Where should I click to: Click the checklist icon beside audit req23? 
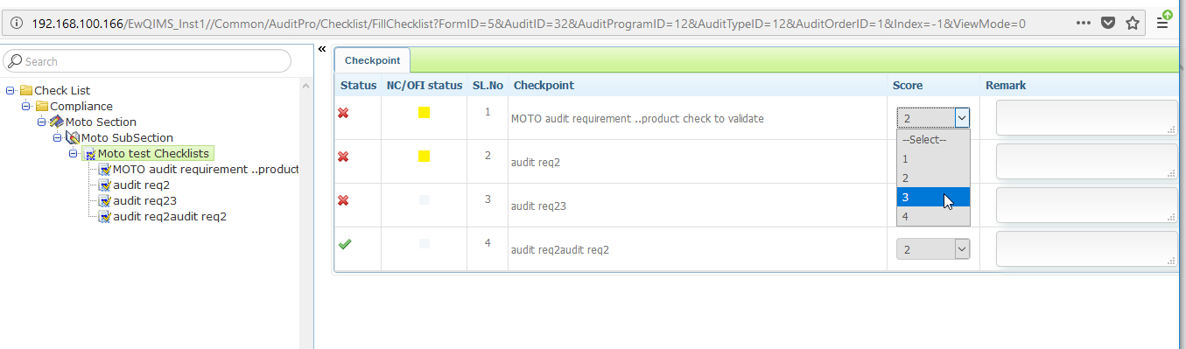coord(105,201)
